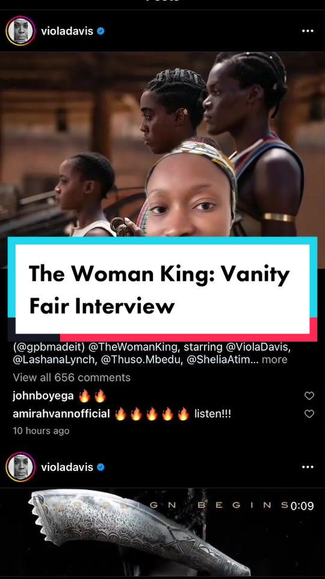
Task: Tap the Woman King cast photo in the first post
Action: [x=162, y=144]
